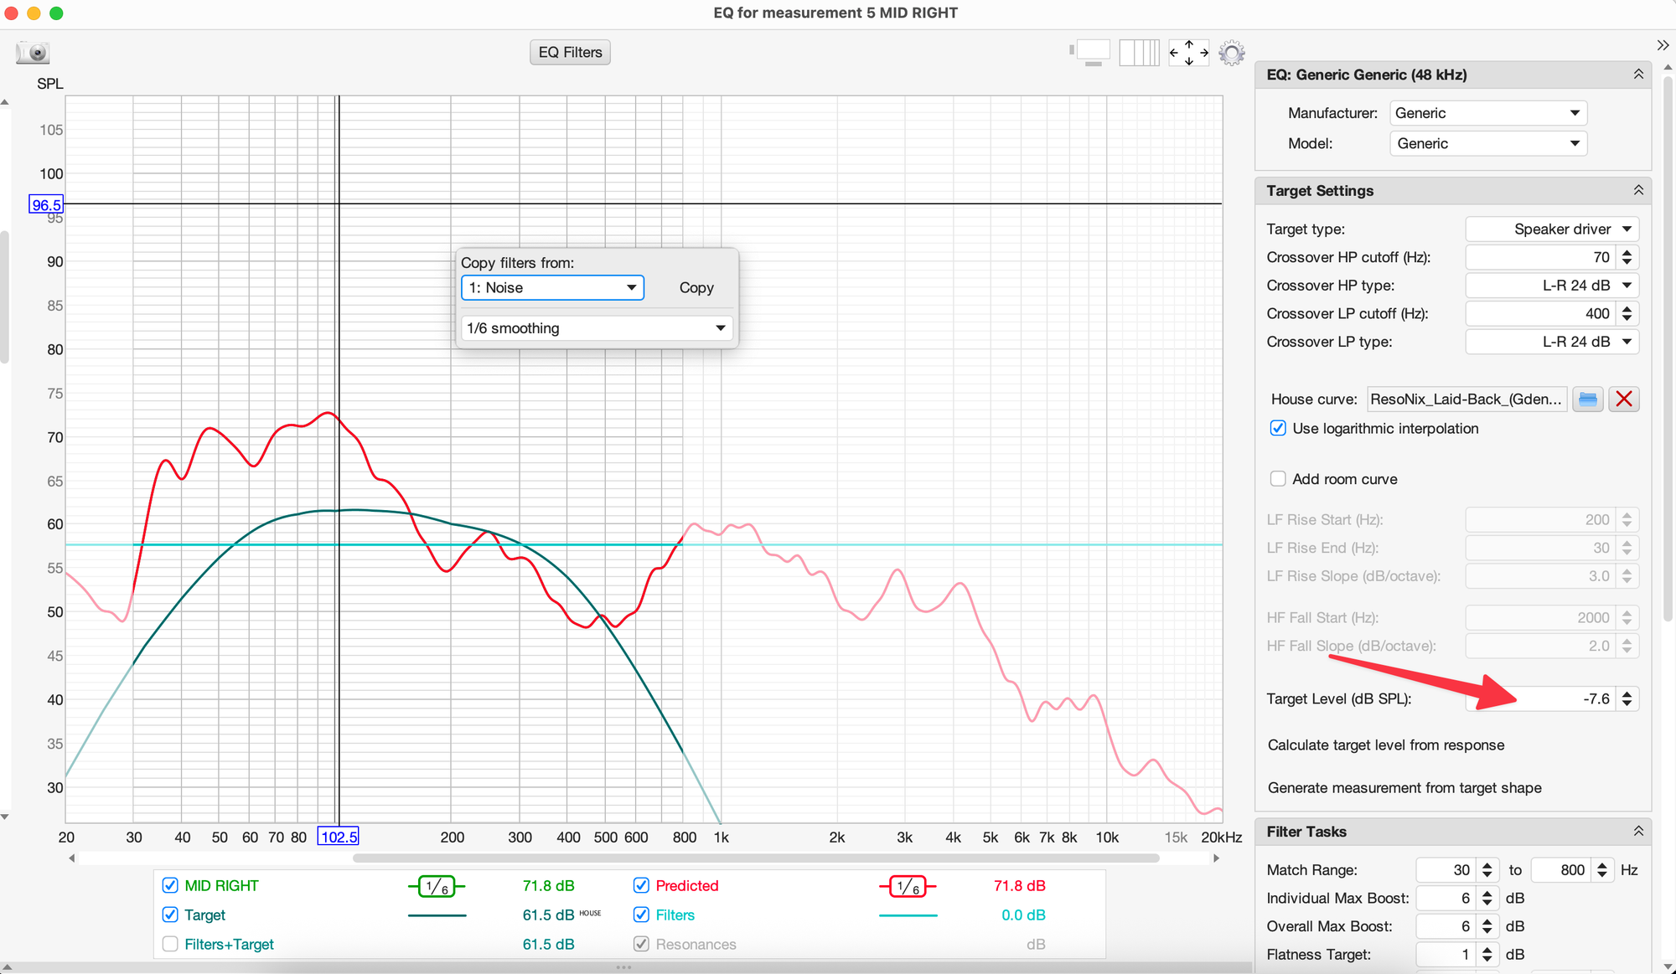The height and width of the screenshot is (974, 1676).
Task: Click Copy filters button
Action: tap(696, 288)
